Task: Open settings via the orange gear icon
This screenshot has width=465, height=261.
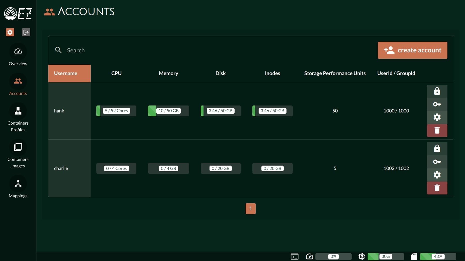Action: (10, 32)
